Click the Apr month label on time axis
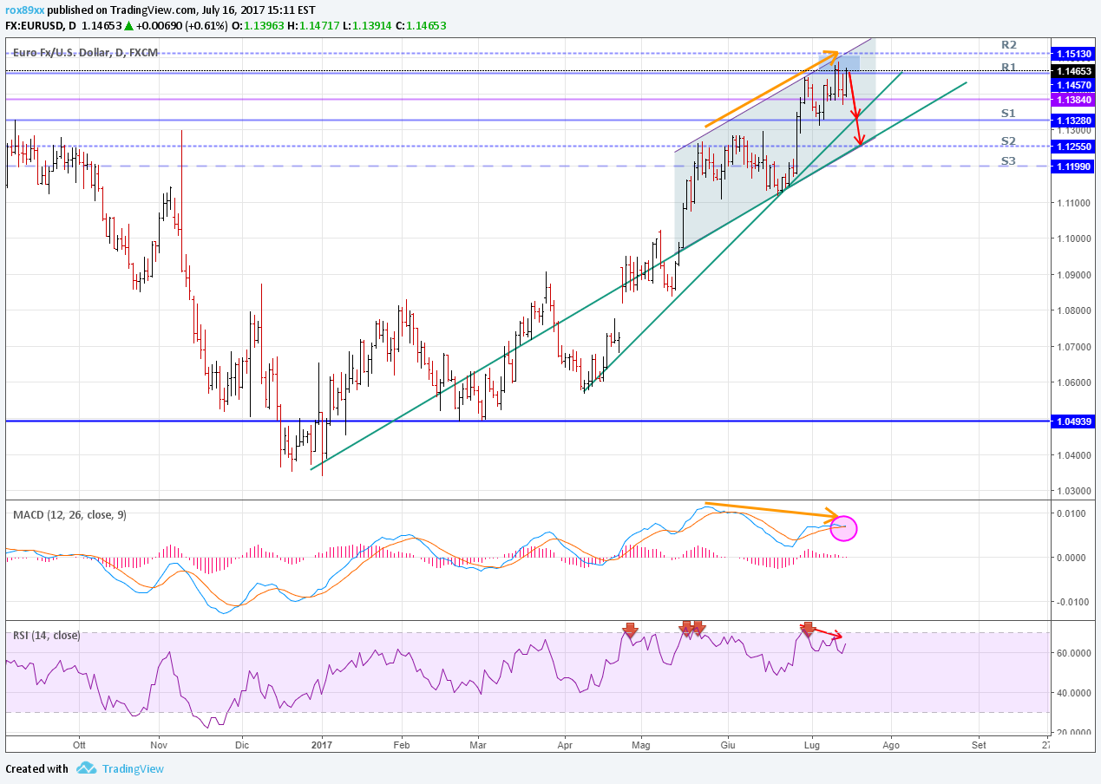 click(x=565, y=744)
